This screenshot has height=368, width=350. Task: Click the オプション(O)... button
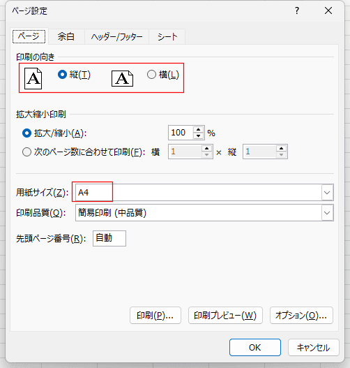[301, 315]
